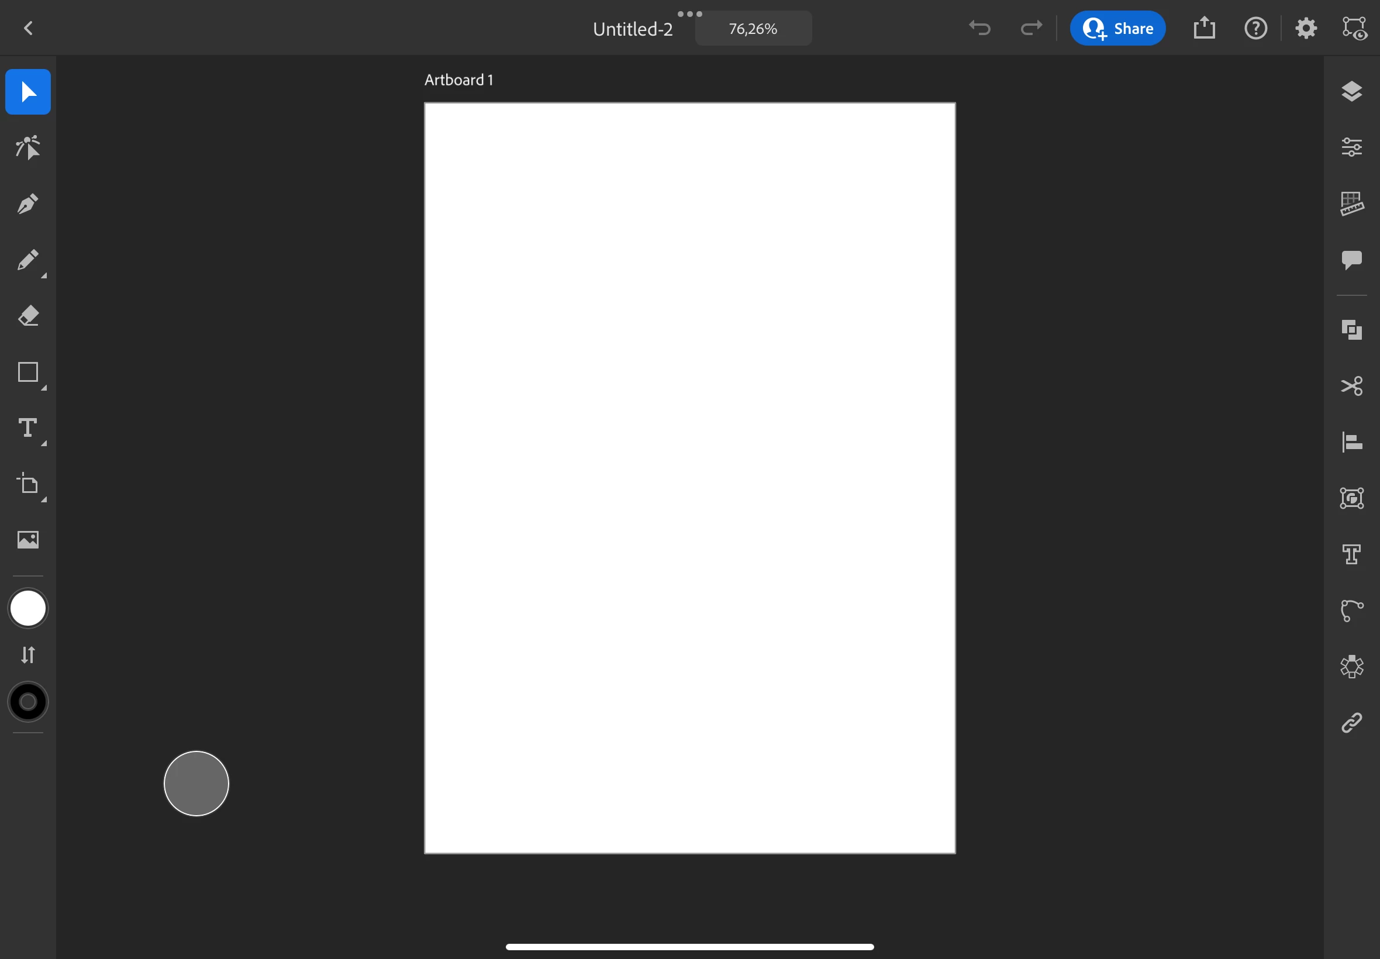
Task: Open the white fill color swatch
Action: 27,608
